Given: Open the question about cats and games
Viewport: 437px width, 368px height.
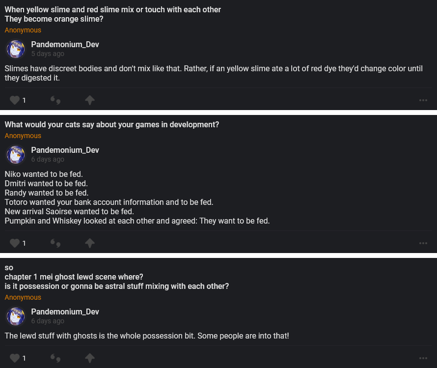Looking at the screenshot, I should pos(112,125).
